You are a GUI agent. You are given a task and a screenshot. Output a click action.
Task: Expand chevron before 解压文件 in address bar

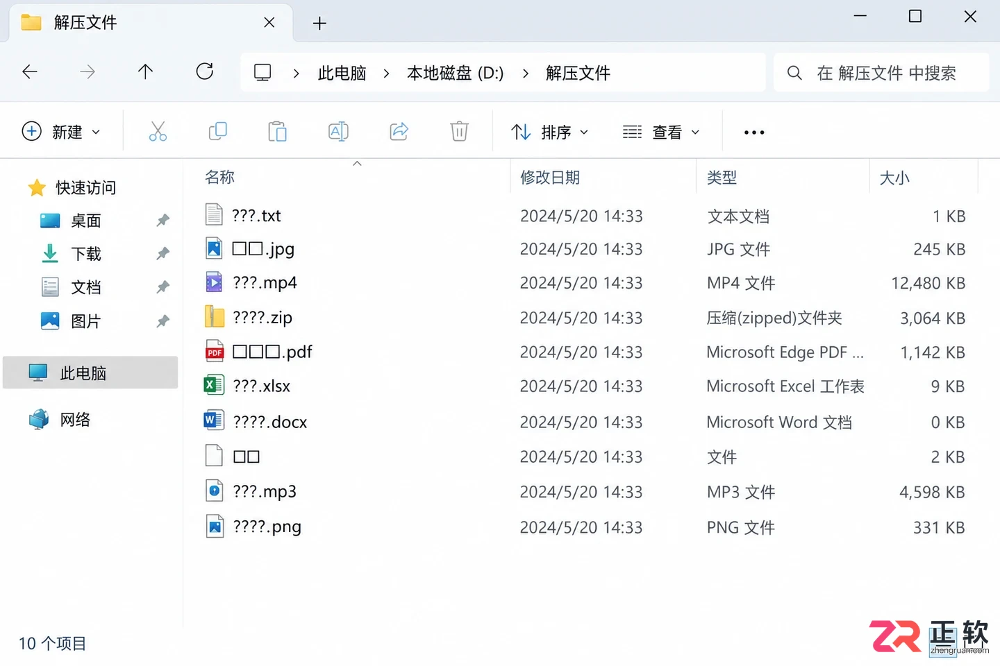tap(526, 73)
